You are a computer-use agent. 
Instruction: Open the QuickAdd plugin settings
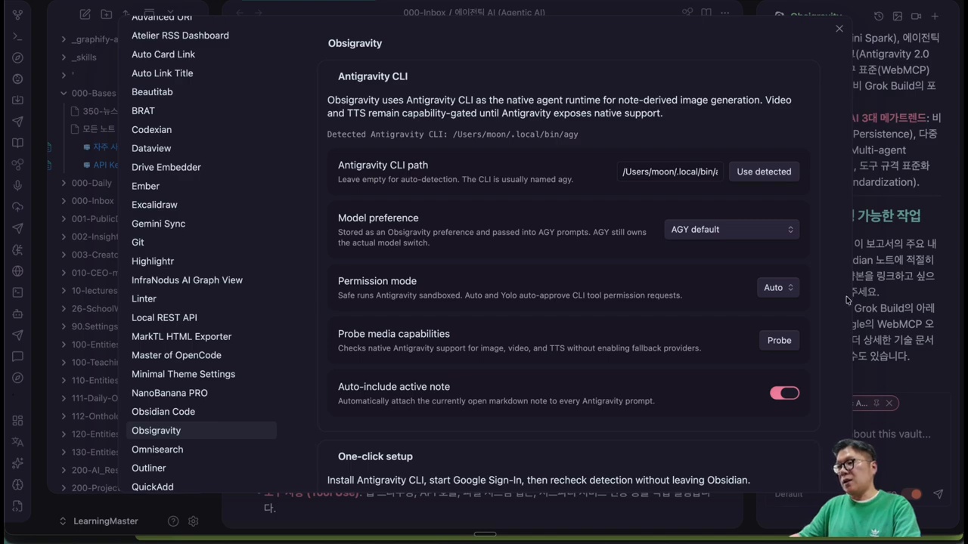201,487
